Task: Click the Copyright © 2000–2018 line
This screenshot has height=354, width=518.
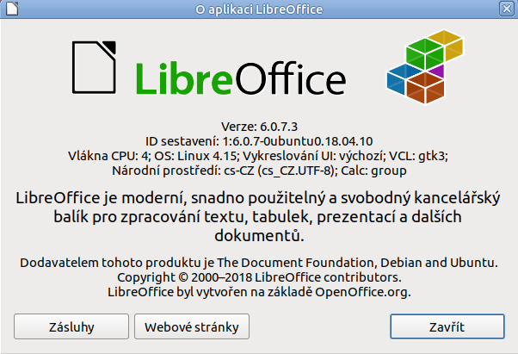Action: 258,276
